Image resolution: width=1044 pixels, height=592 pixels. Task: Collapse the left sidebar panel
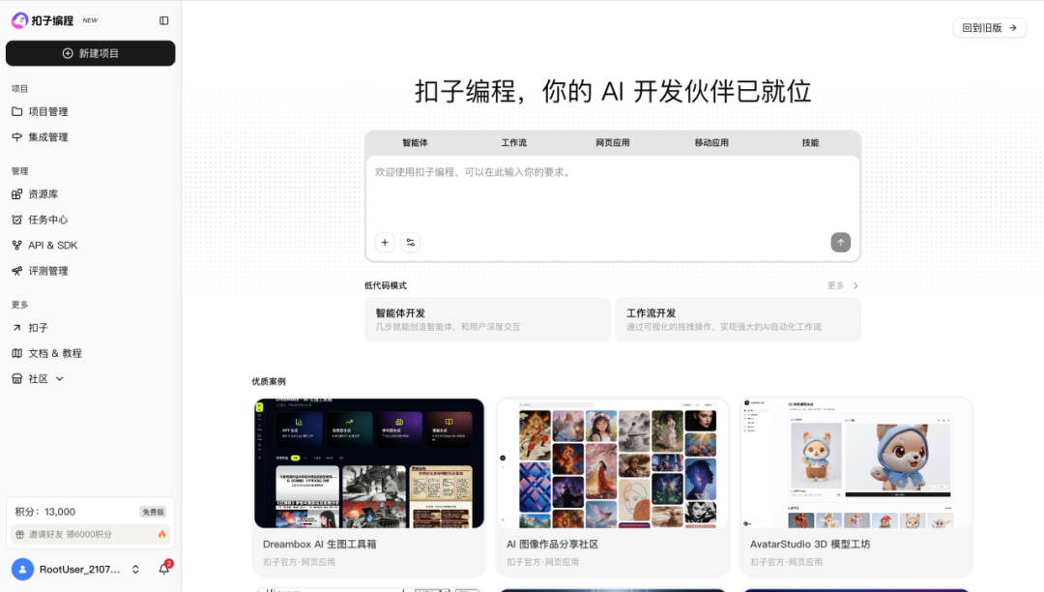(164, 19)
